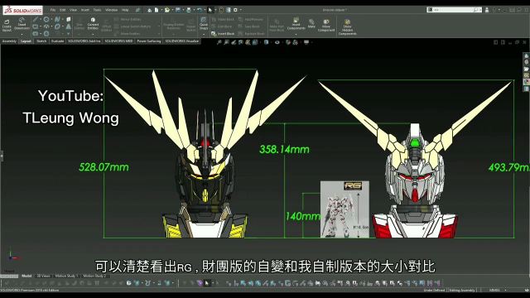Open a file with the Open folder icon

tap(166, 10)
